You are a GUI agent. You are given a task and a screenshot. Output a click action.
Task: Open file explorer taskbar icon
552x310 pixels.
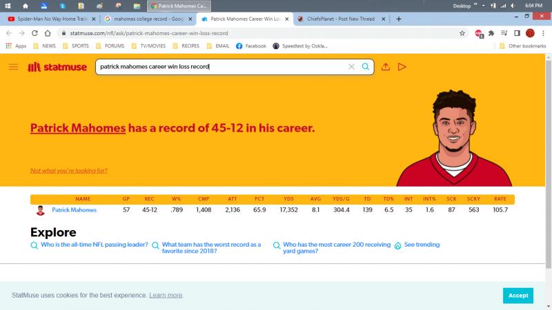[137, 6]
